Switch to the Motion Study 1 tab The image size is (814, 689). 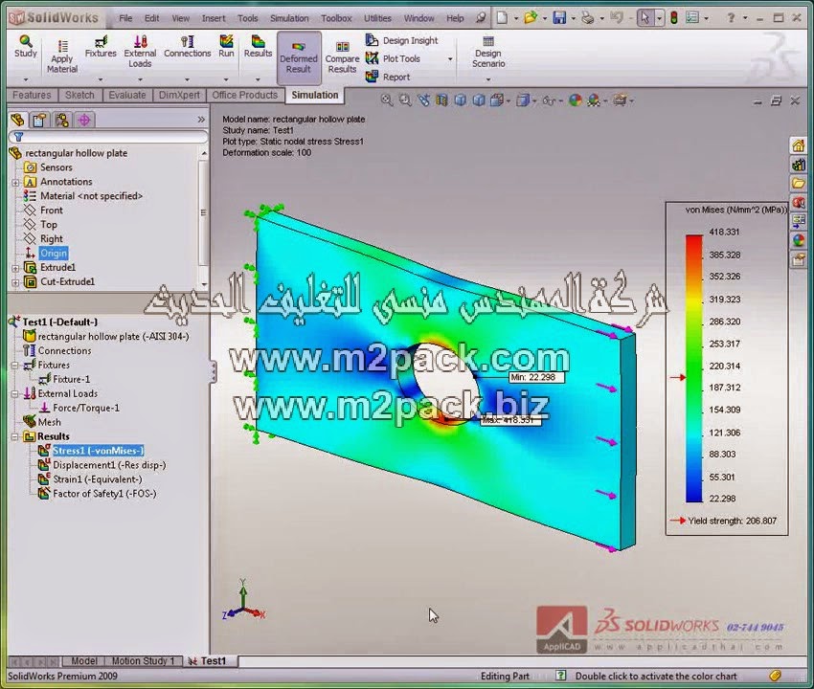144,661
